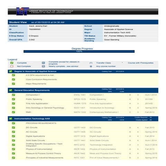
Task: Click the Major value Instrumentation Tech AAS
Action: (117, 32)
